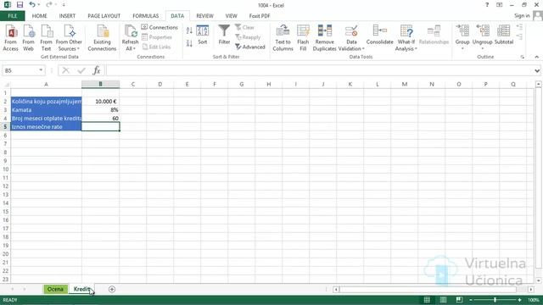Viewport: 543px width, 305px height.
Task: Click Consolidate
Action: pos(379,35)
